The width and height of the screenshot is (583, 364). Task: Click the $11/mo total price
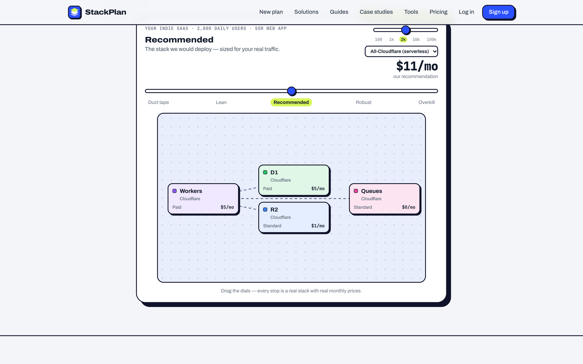coord(417,66)
